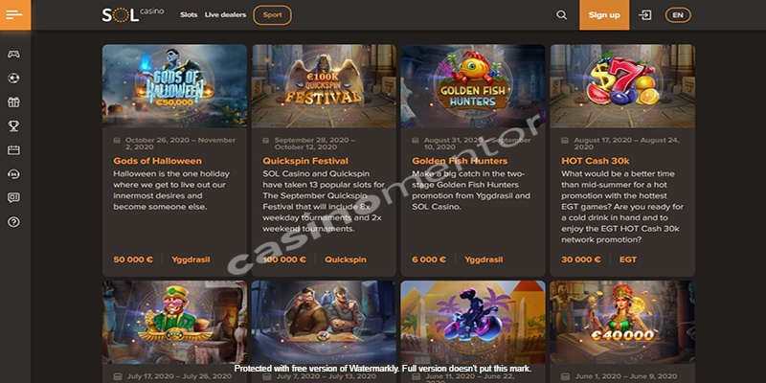
Task: Open the Quickspin Festival title link
Action: pos(305,161)
